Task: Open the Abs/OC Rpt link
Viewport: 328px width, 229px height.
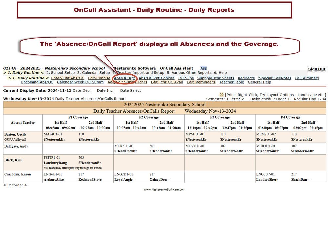Action: 124,78
